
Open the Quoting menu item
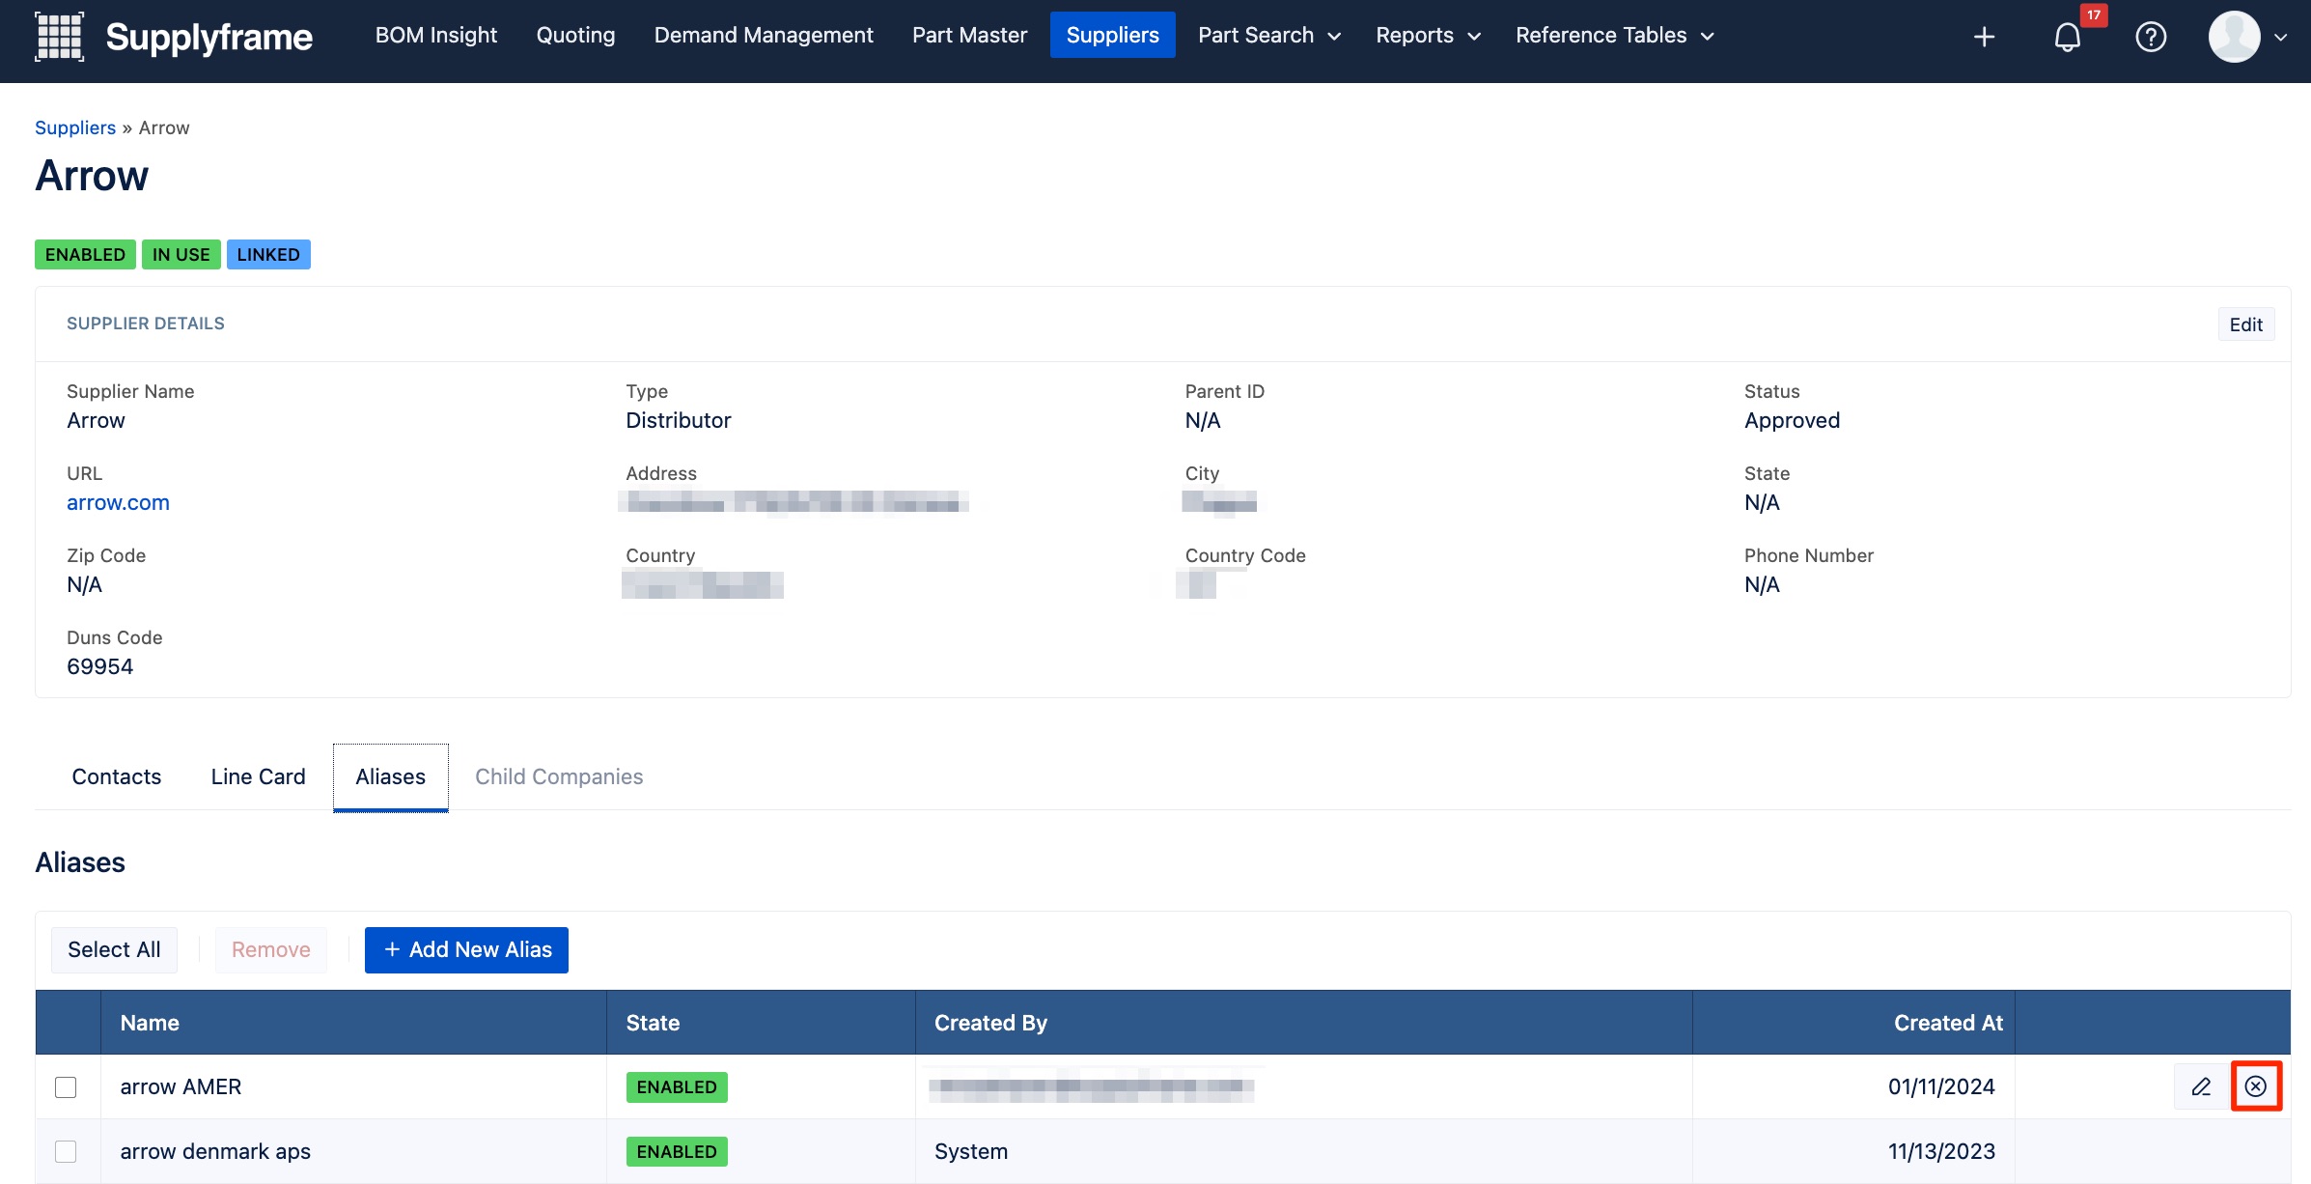(575, 36)
